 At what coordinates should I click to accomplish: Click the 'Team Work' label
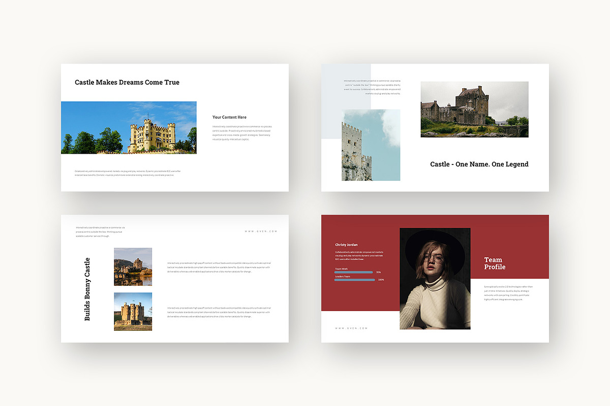pyautogui.click(x=342, y=268)
